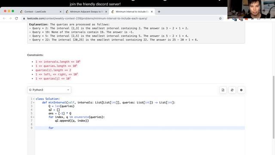
Task: Go forward to next page
Action: (10, 18)
